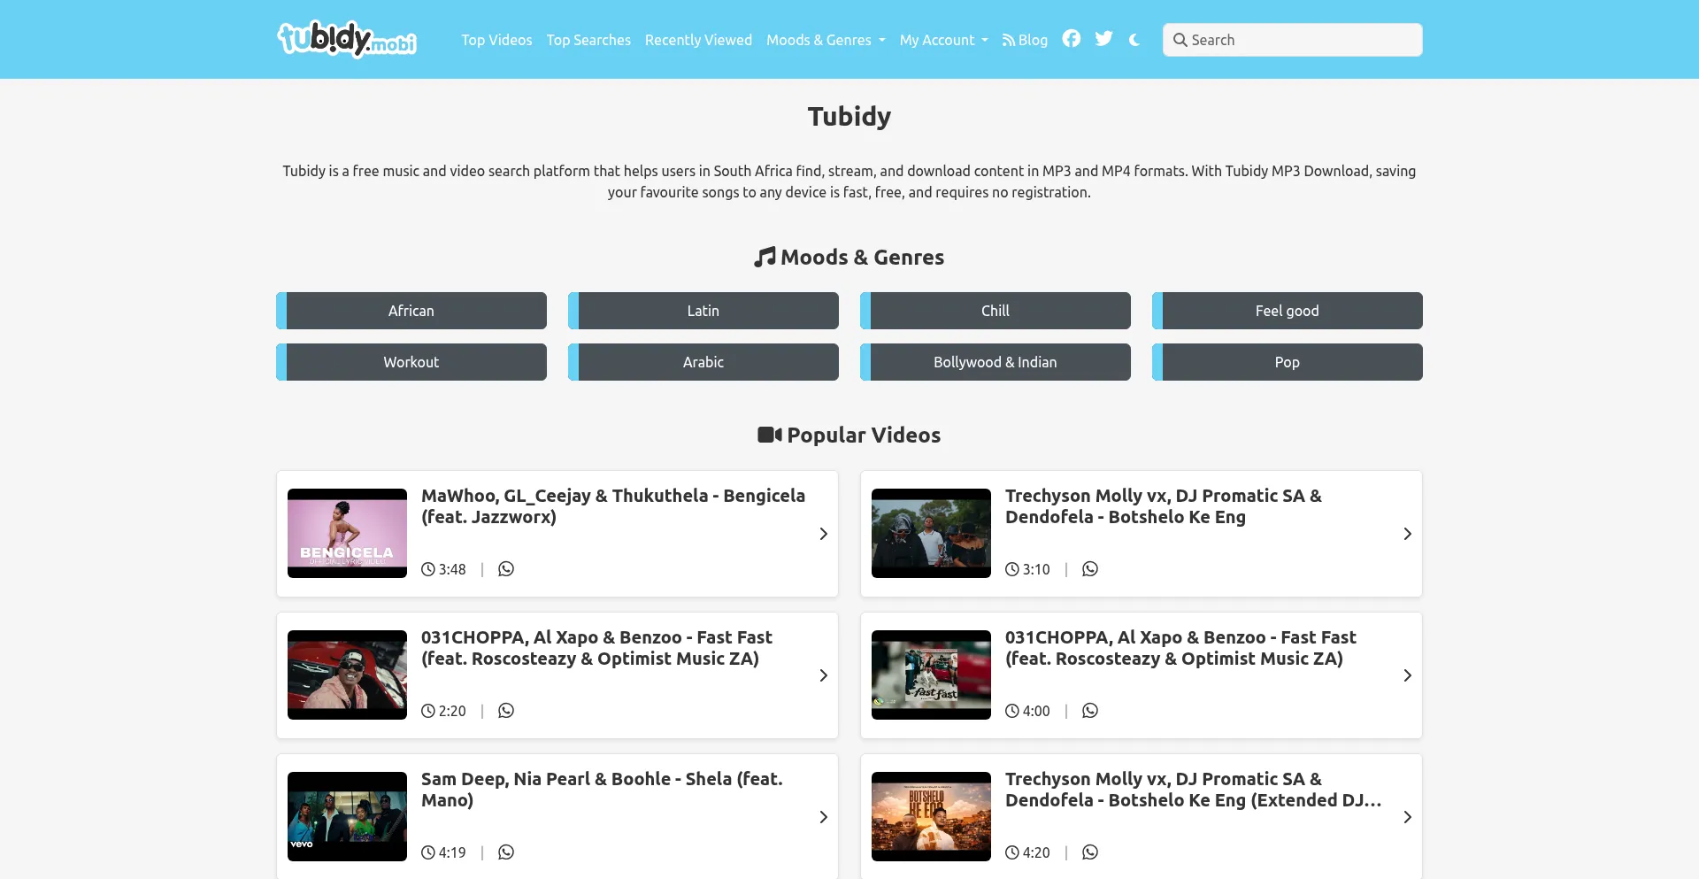This screenshot has width=1699, height=879.
Task: Open Sam Deep Shela video title
Action: coord(602,790)
